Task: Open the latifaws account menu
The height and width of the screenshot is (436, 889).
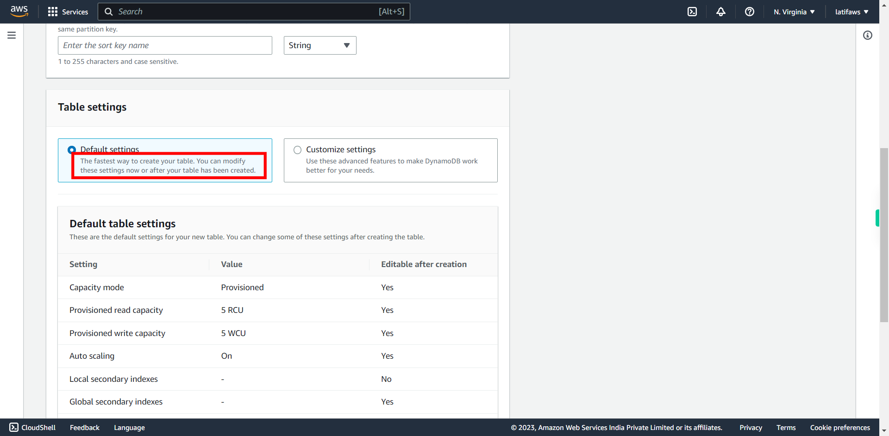Action: (x=852, y=12)
